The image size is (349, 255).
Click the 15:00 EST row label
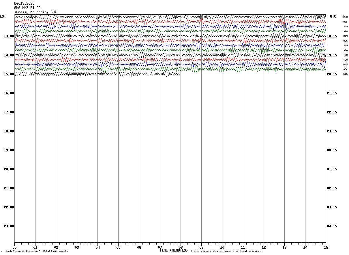9,74
